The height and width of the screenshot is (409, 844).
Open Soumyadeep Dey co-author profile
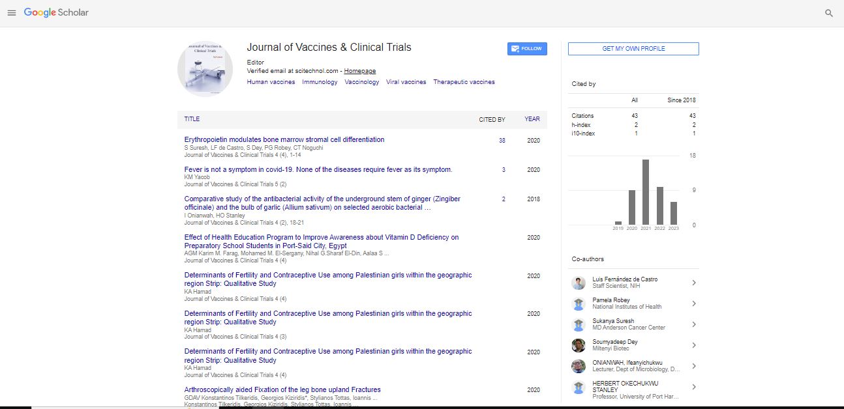pyautogui.click(x=615, y=342)
